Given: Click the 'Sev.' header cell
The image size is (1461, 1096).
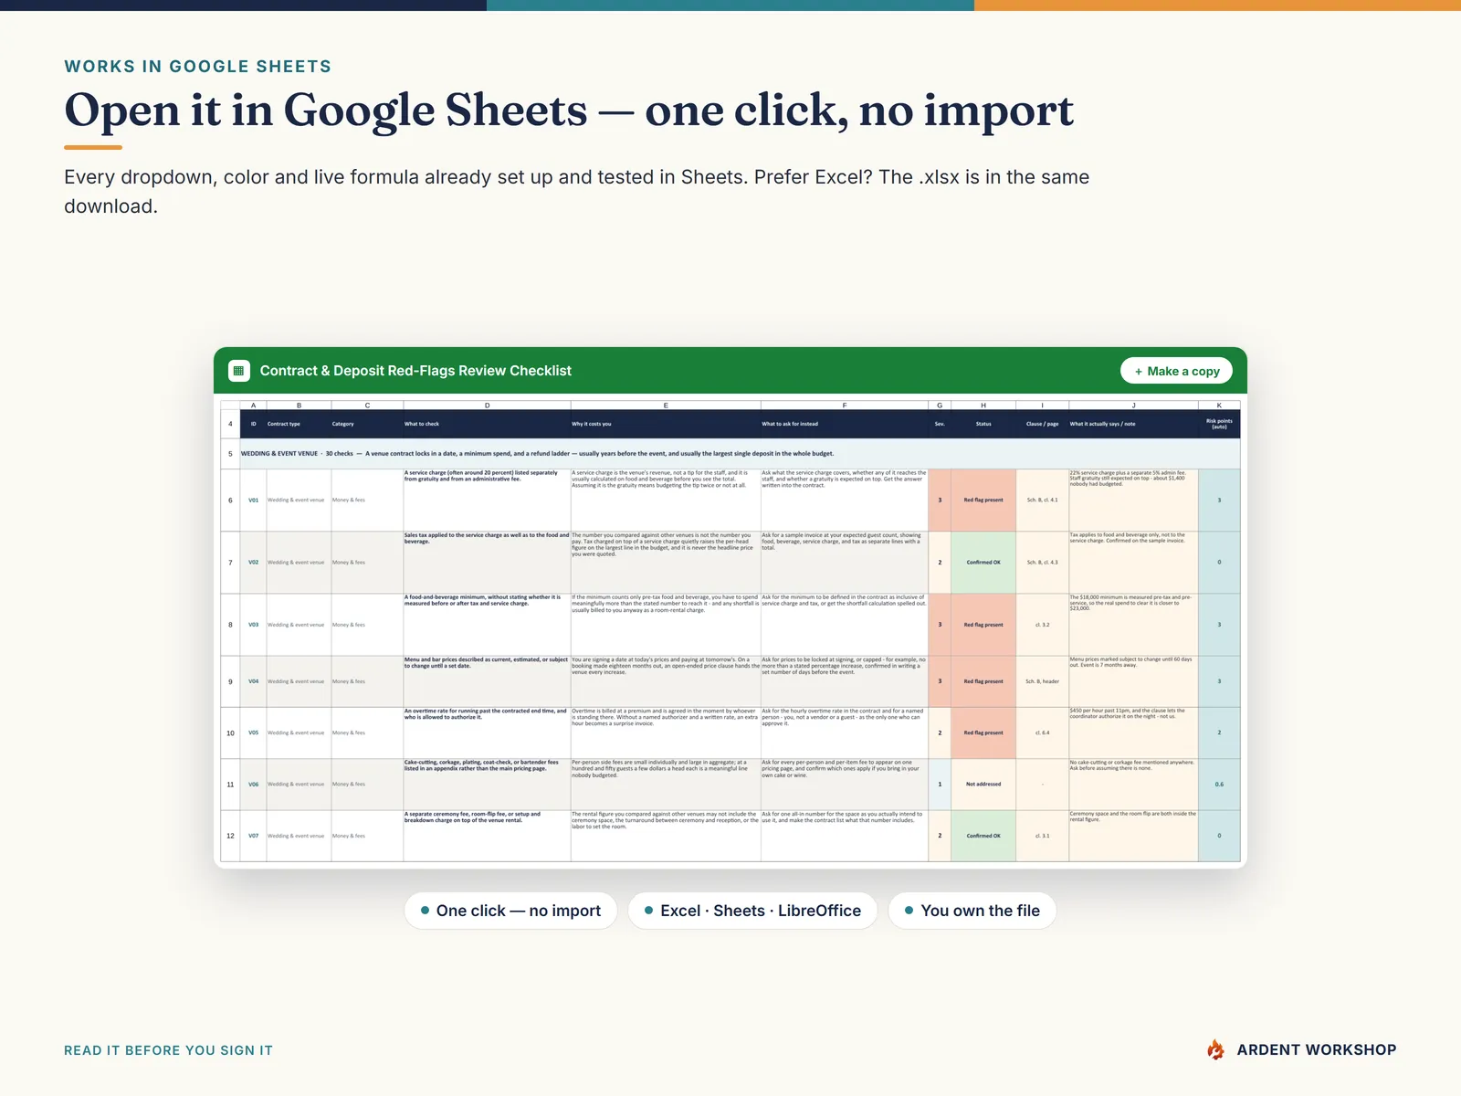Looking at the screenshot, I should tap(940, 424).
